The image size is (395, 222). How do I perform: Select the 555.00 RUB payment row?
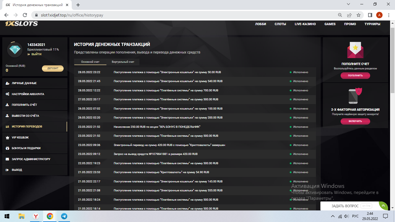click(x=195, y=190)
